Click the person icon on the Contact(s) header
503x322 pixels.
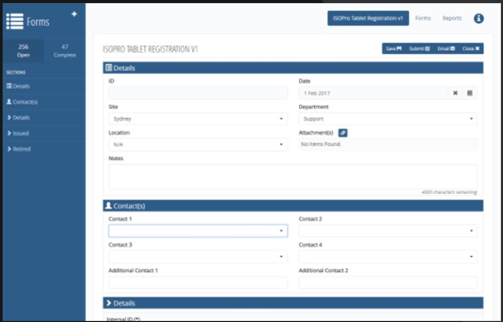(108, 205)
